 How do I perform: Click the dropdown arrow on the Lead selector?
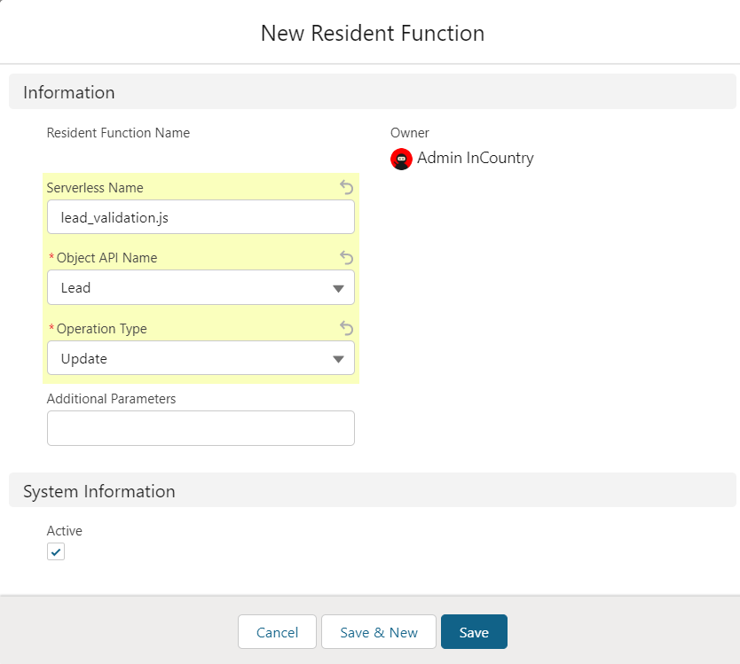[x=338, y=287]
